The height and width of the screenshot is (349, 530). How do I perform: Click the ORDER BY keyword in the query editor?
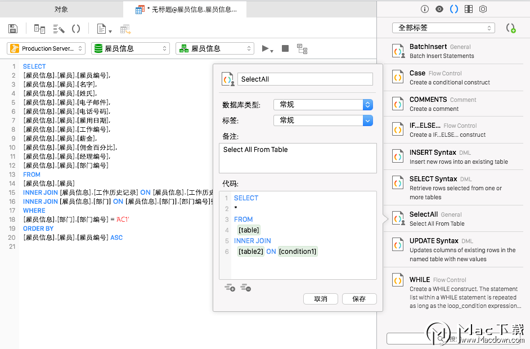38,229
